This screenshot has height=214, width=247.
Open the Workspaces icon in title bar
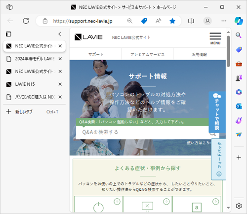pos(9,7)
